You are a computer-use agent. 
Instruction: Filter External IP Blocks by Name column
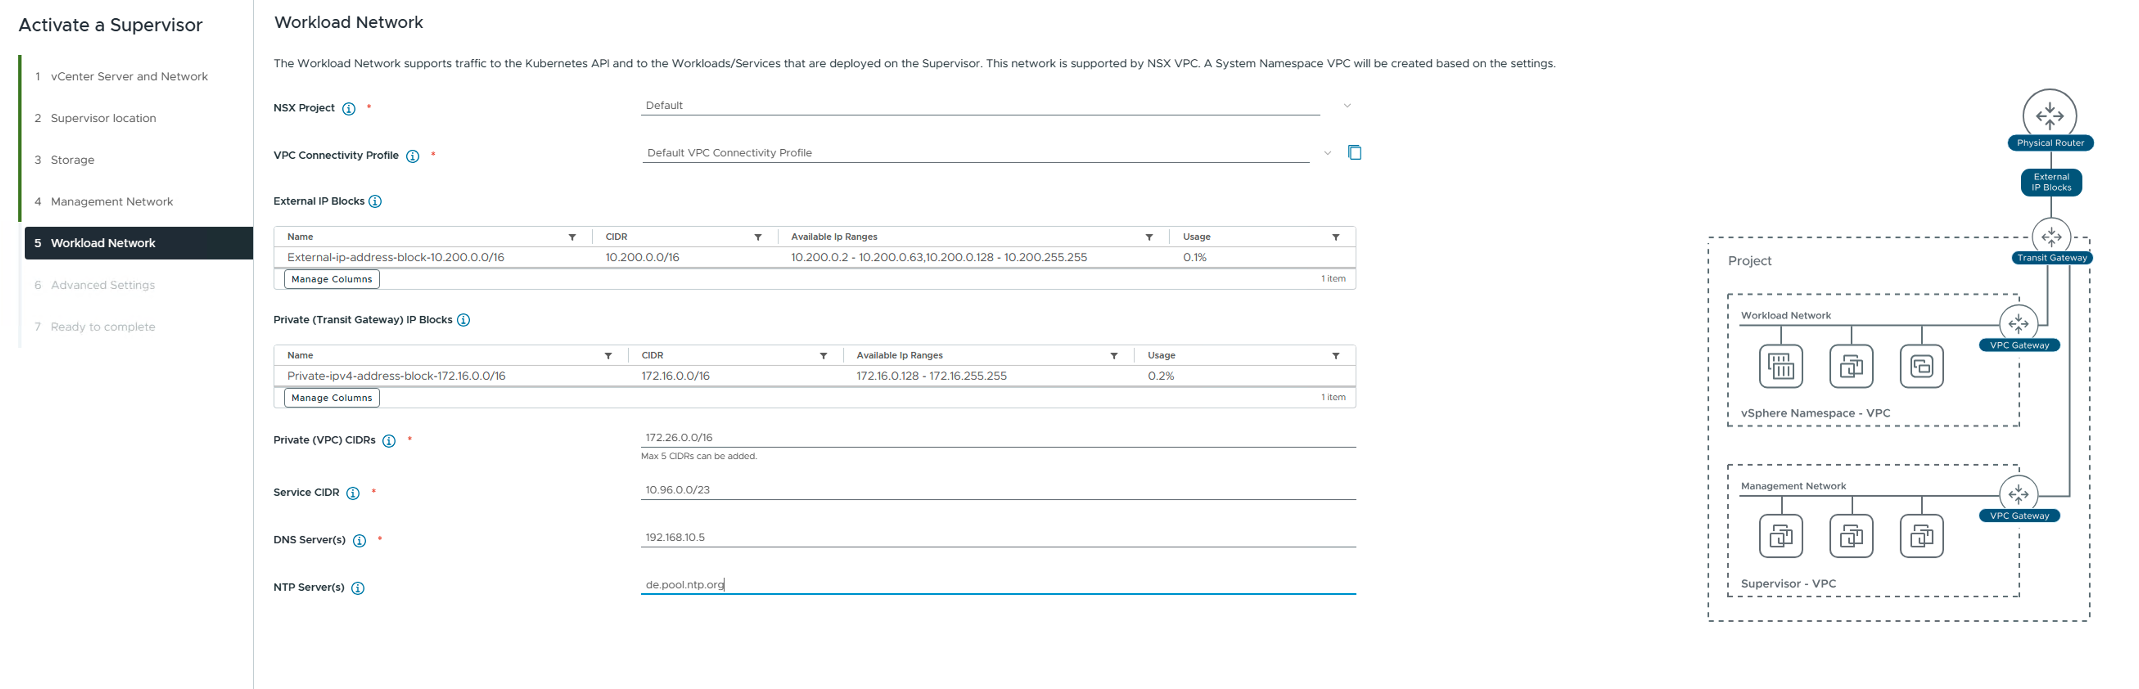(x=572, y=237)
